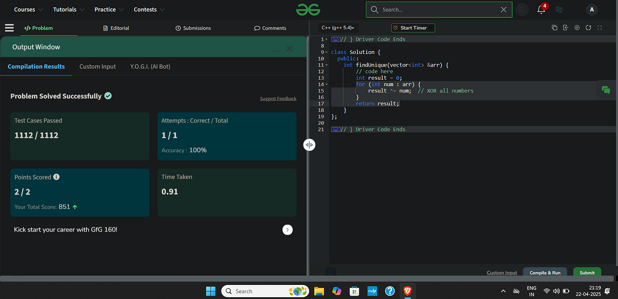618x299 pixels.
Task: Enter fullscreen editor mode
Action: (599, 28)
